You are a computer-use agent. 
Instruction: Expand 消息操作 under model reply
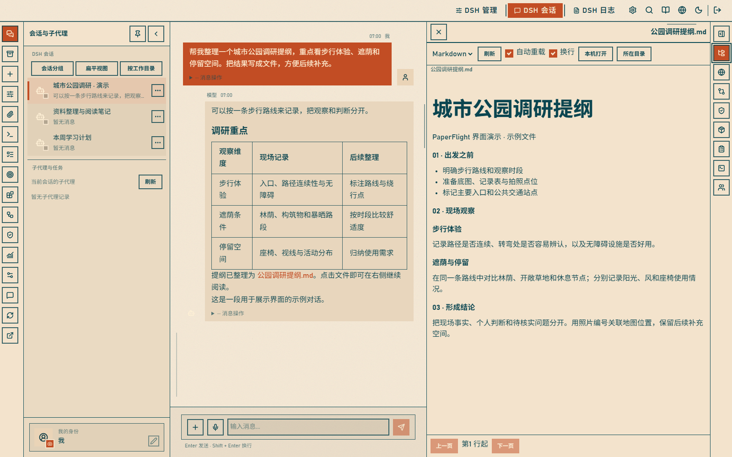227,314
